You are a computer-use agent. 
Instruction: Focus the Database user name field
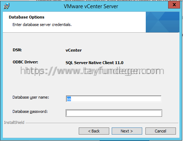(x=114, y=99)
